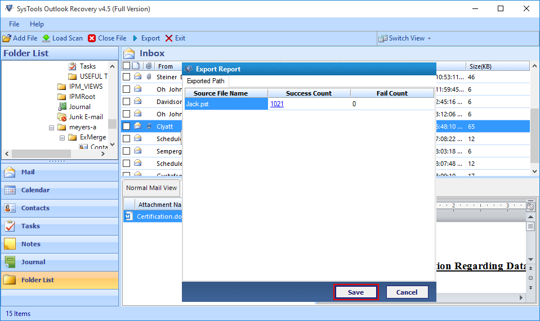540x321 pixels.
Task: Click the Clyatt email envelope icon
Action: 138,126
